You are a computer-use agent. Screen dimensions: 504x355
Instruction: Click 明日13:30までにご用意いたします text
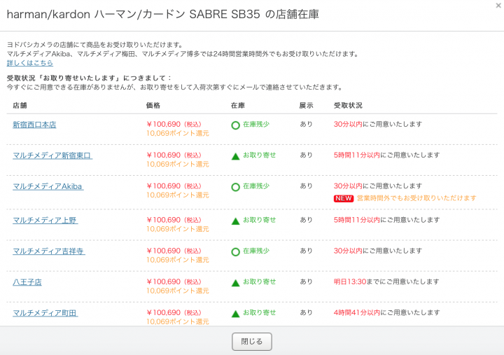[386, 281]
